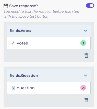The height and width of the screenshot is (109, 97).
Task: Click the "Save response?" heading text
Action: point(23,6)
